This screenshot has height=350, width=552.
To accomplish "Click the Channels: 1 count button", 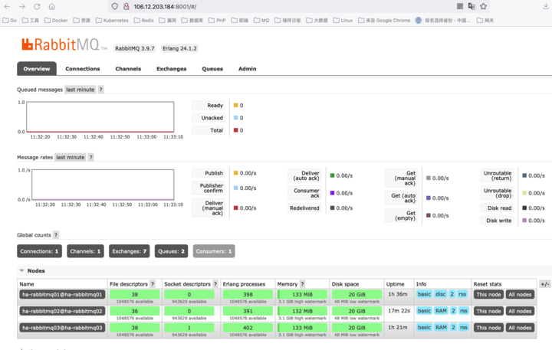I will pyautogui.click(x=85, y=251).
